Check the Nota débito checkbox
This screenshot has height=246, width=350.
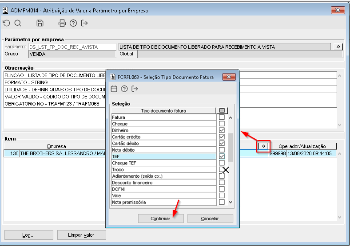(222, 150)
